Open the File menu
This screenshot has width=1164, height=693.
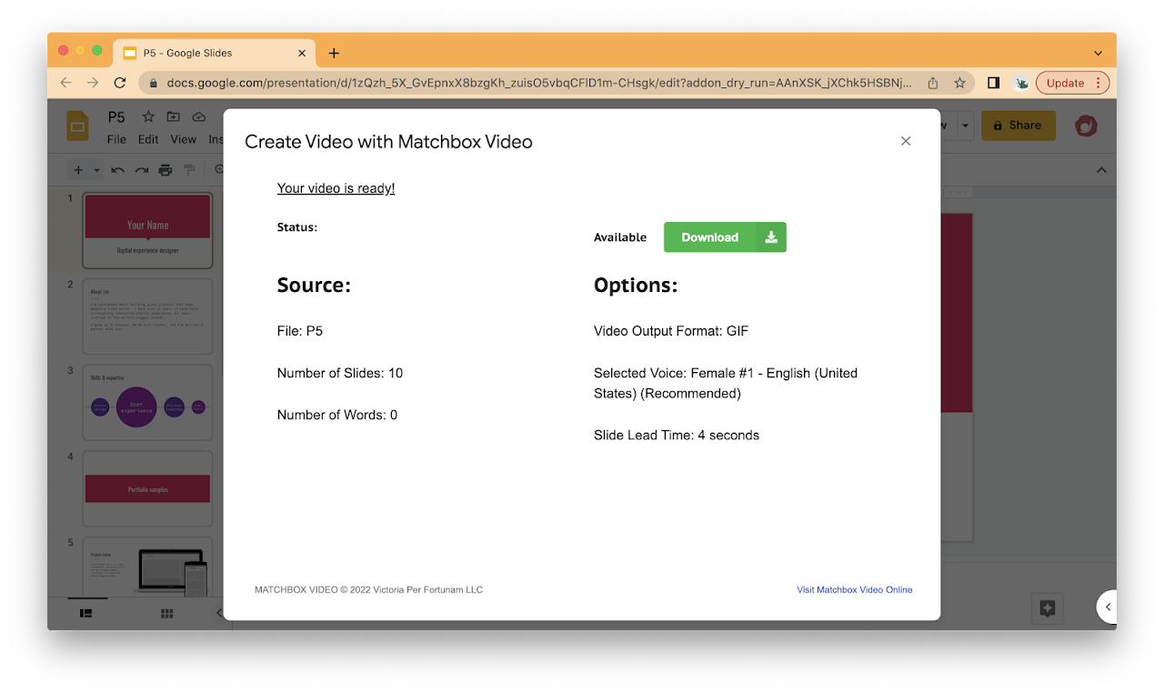click(x=116, y=139)
